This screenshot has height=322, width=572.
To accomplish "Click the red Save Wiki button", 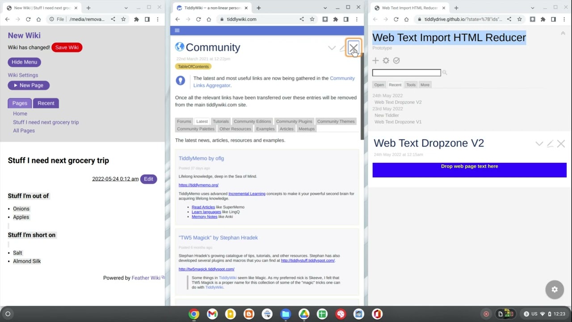I will (67, 47).
